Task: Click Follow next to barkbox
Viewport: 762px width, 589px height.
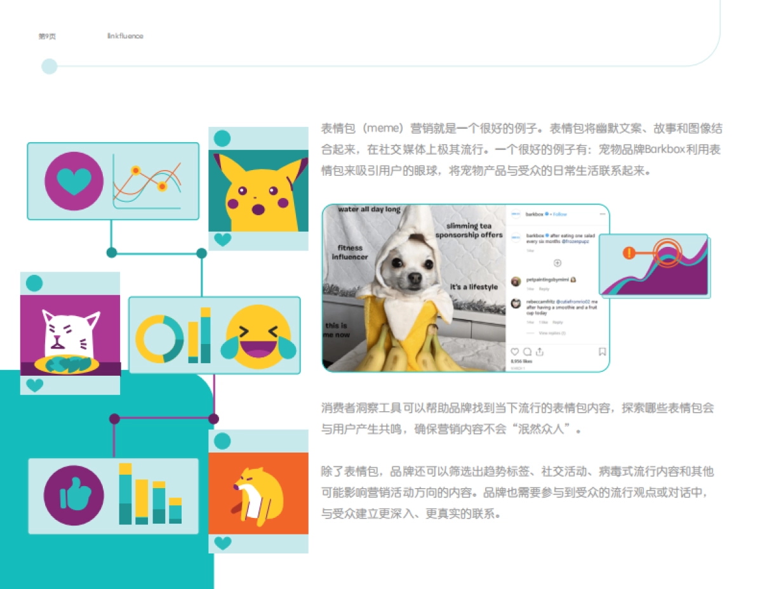Action: coord(559,215)
